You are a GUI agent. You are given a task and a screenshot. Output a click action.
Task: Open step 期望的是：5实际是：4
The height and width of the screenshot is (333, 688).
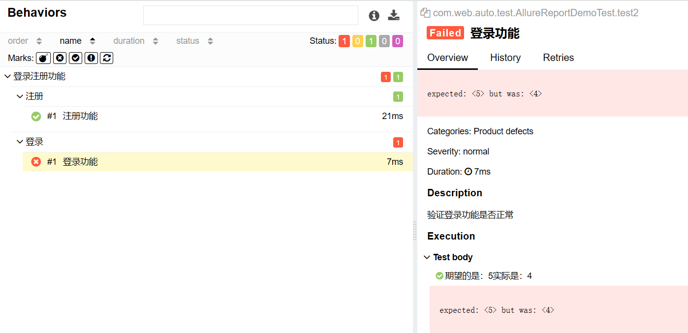[488, 276]
